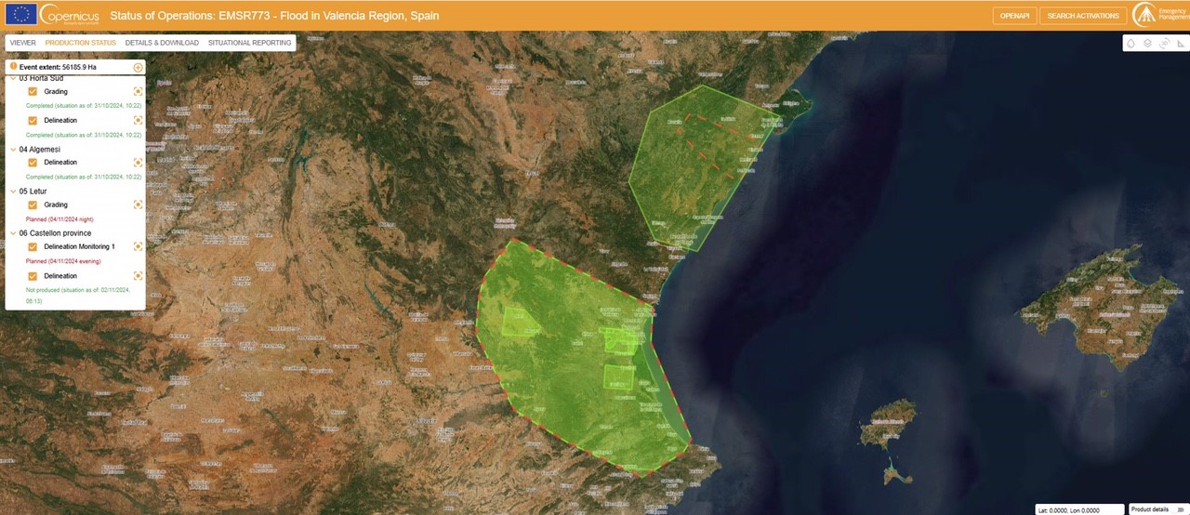Screen dimensions: 1190x515
Task: Click the opacity droplet icon in map toolbar
Action: tap(1131, 43)
